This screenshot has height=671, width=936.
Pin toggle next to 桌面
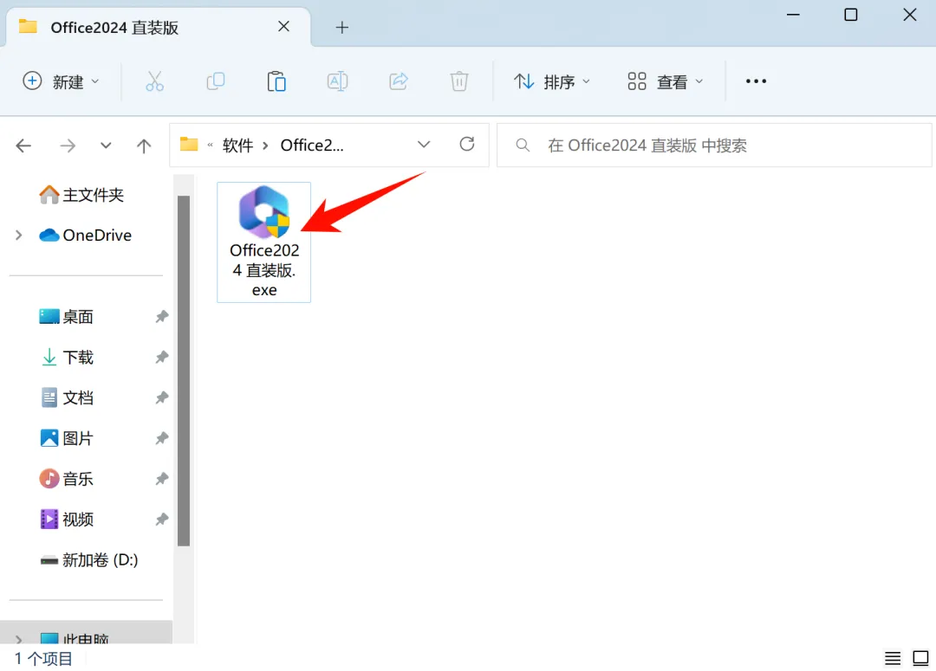[162, 317]
